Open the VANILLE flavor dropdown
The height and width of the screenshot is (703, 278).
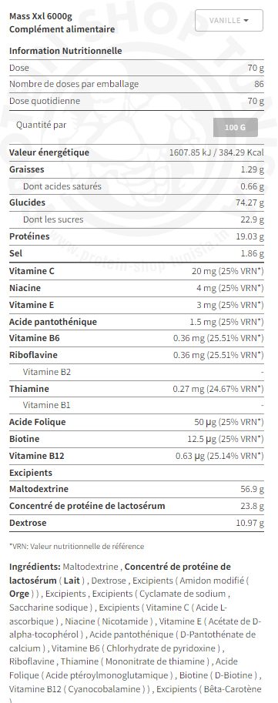pos(229,21)
